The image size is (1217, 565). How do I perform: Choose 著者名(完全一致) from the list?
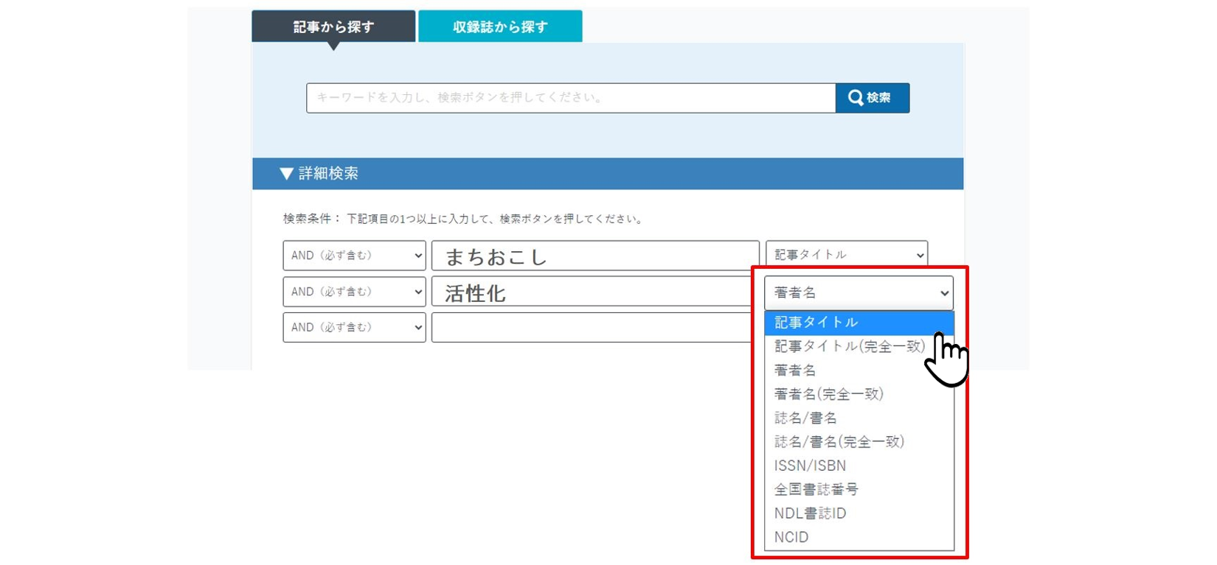(828, 394)
